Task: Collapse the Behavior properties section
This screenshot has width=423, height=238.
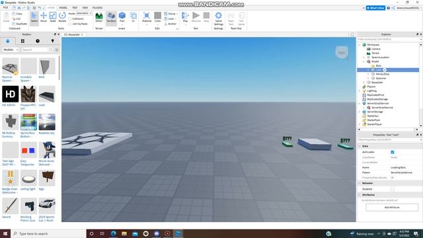Action: 360,183
